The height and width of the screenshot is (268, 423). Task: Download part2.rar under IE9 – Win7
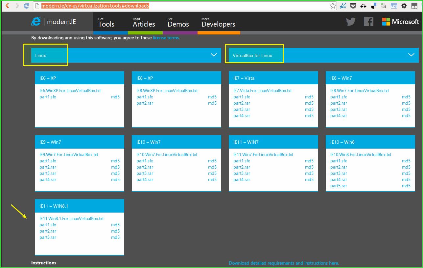[48, 167]
